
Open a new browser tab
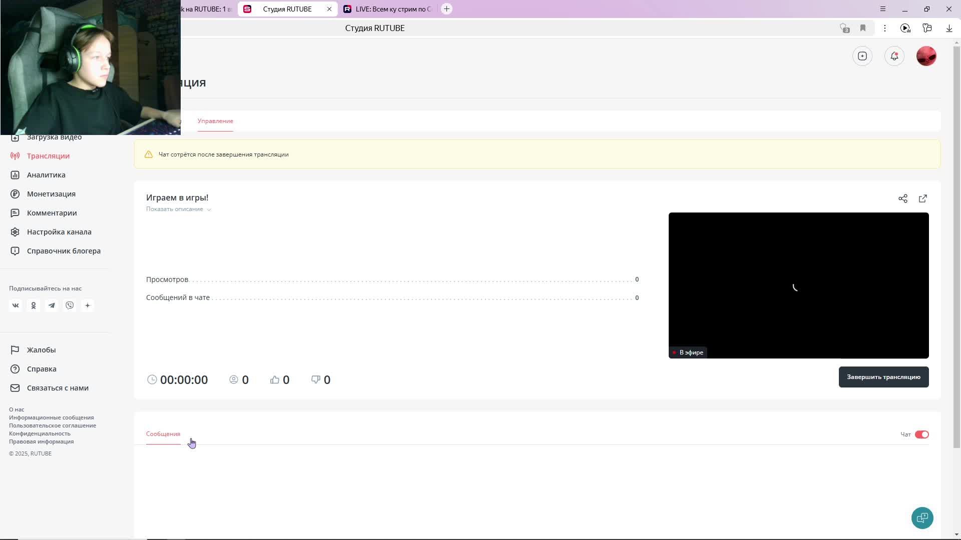click(447, 9)
